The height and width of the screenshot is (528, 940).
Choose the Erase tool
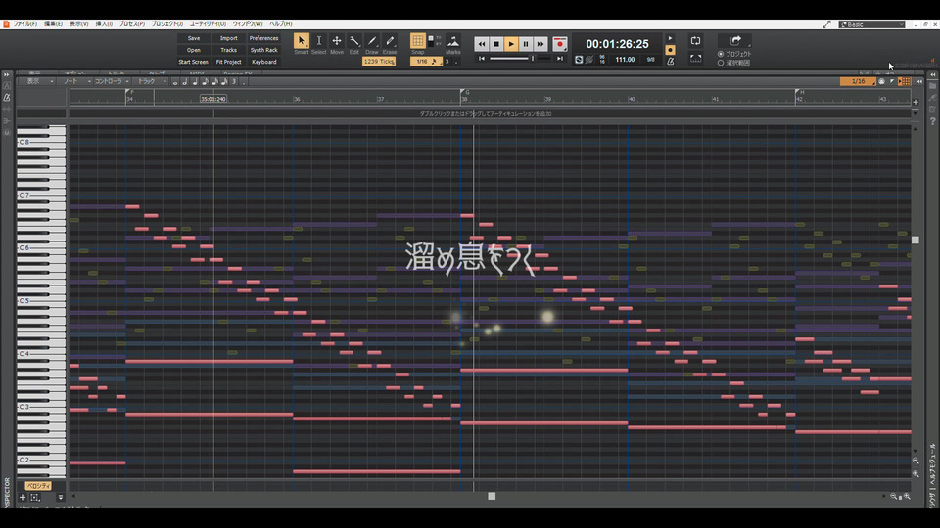click(390, 41)
